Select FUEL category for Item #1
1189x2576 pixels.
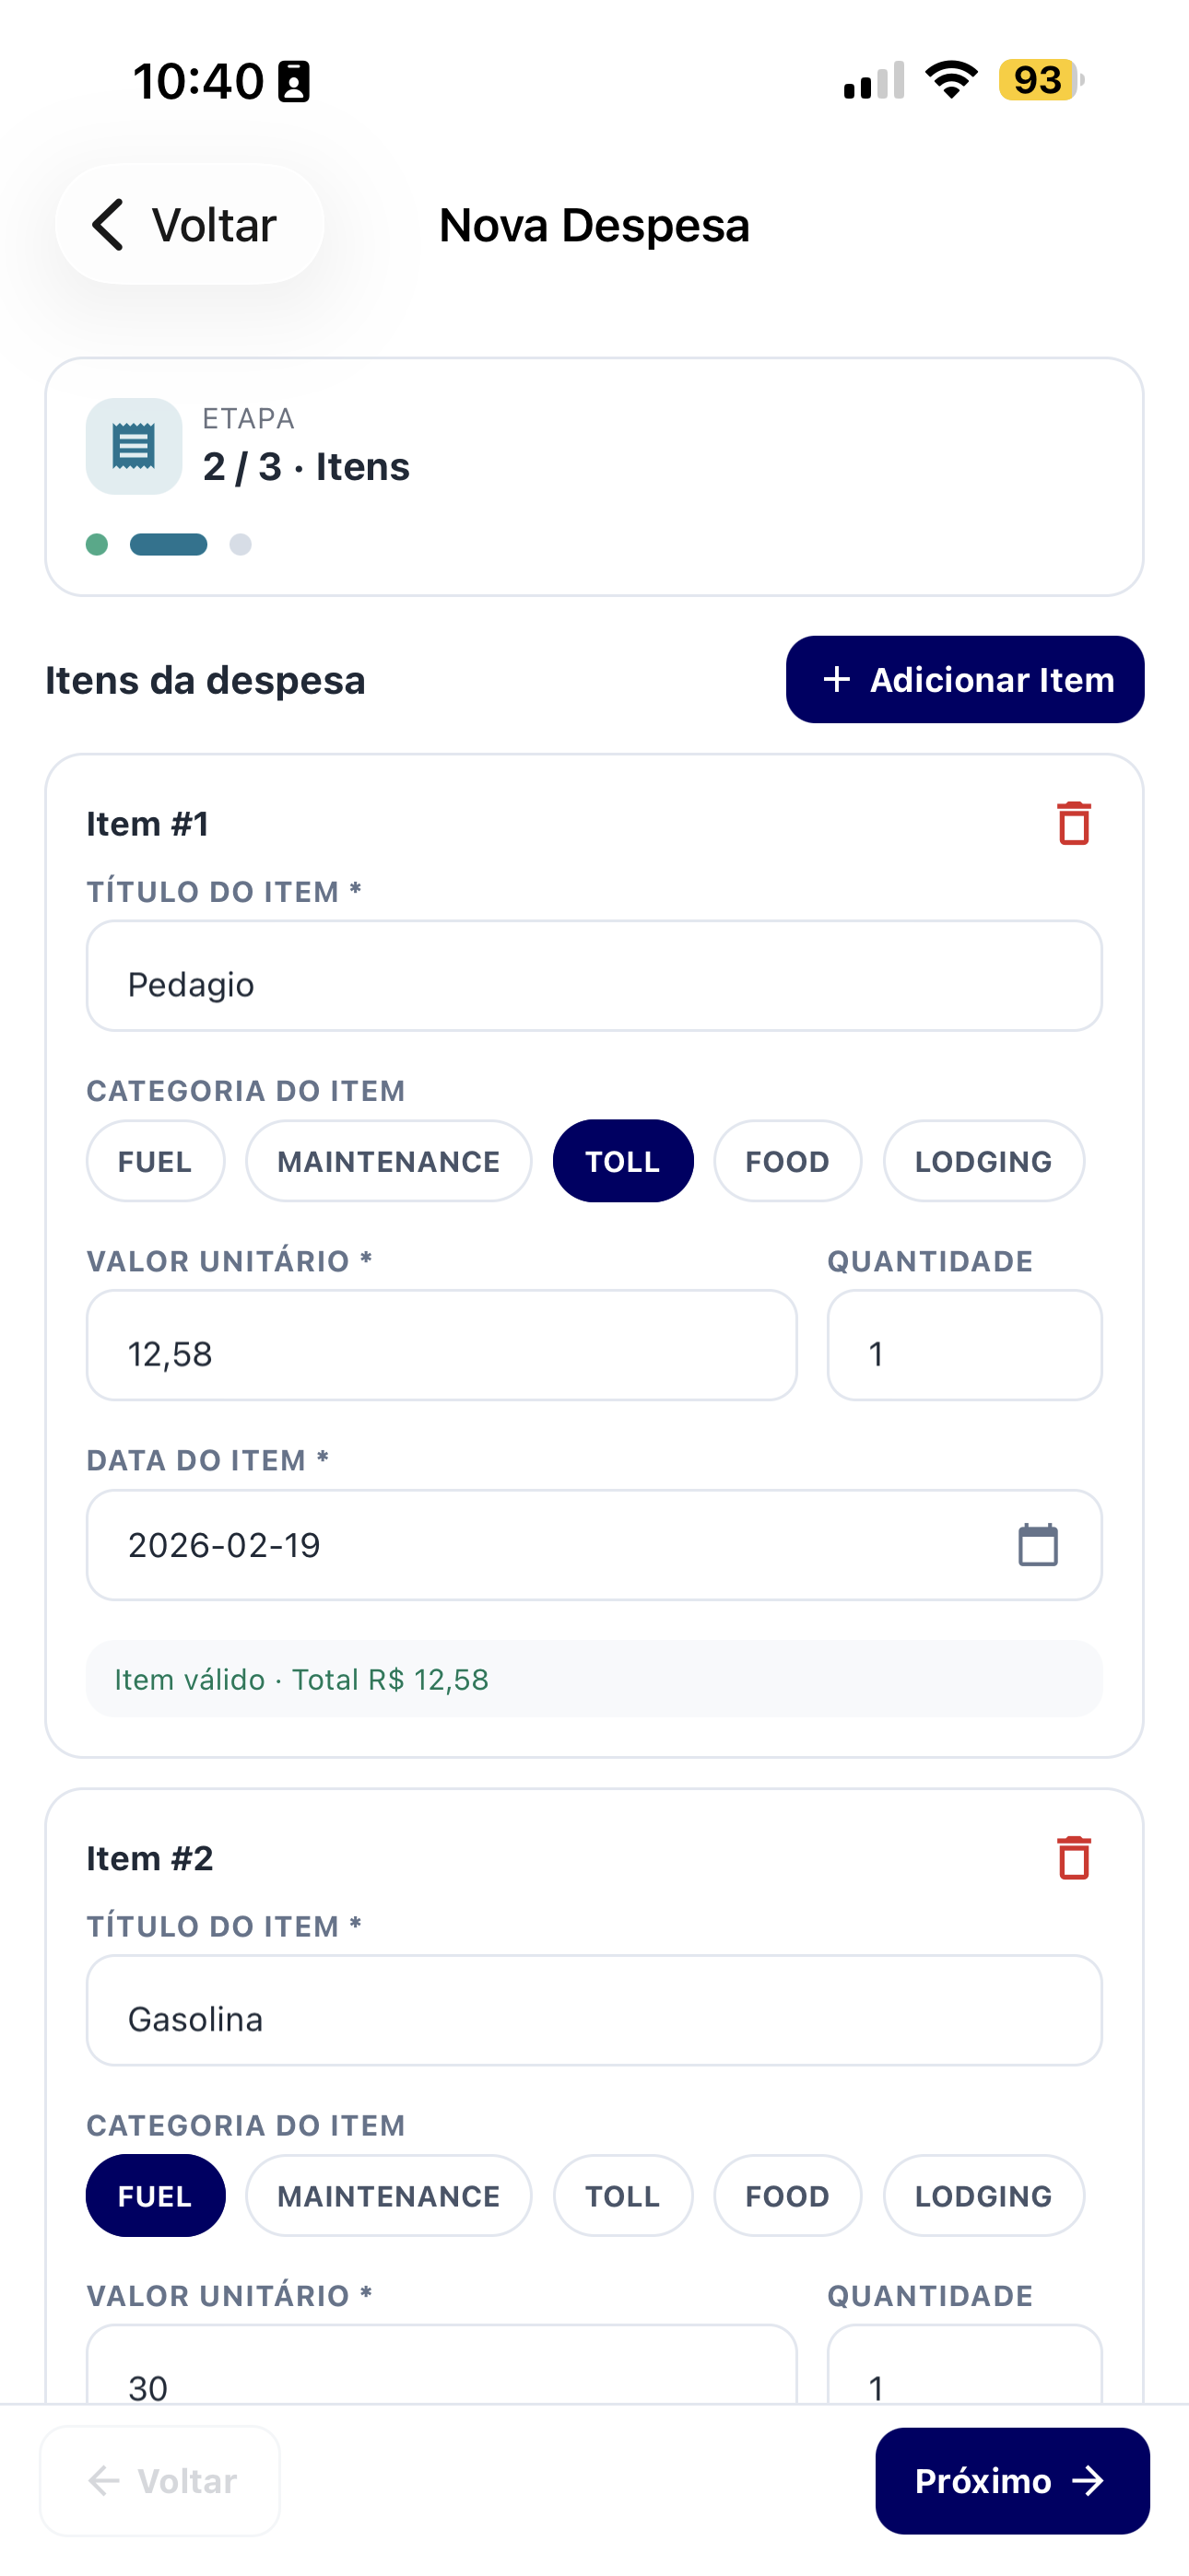coord(155,1161)
